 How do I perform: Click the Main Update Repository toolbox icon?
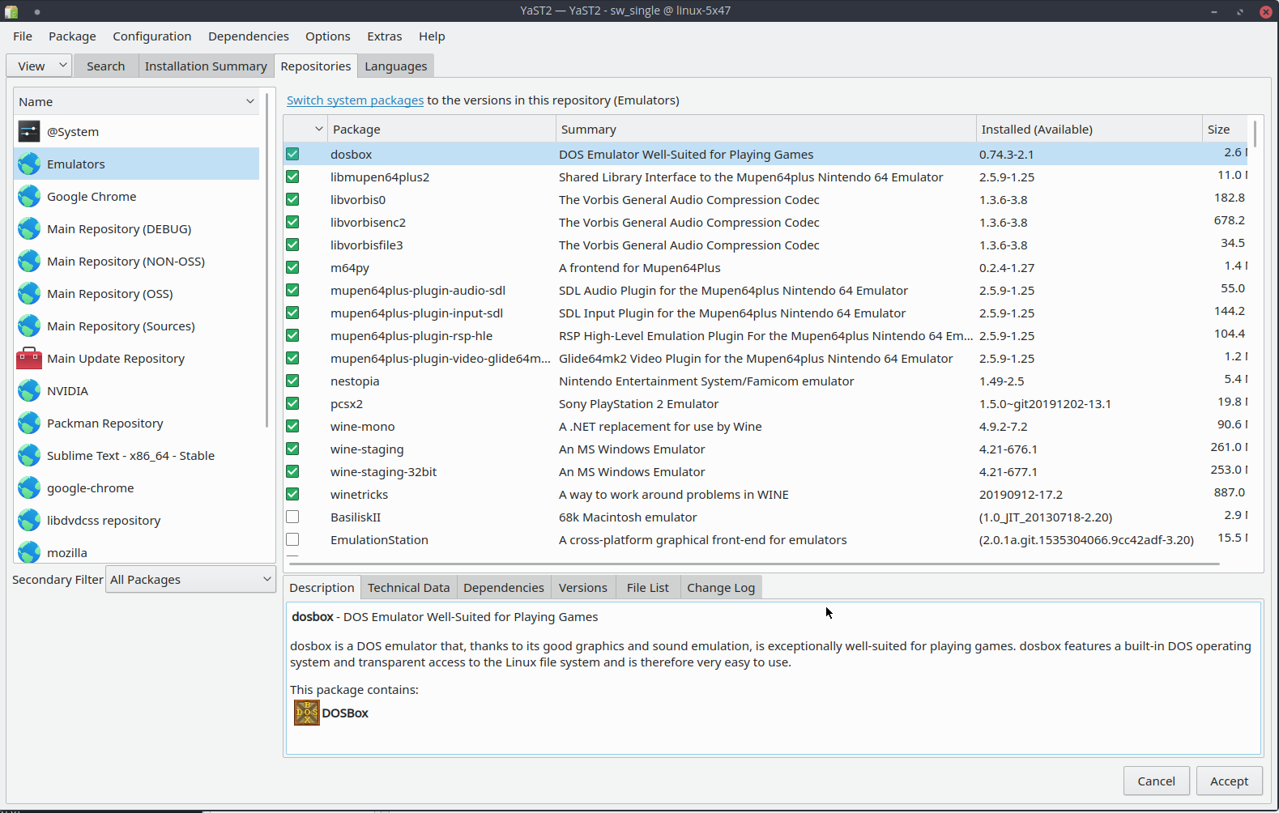coord(29,358)
